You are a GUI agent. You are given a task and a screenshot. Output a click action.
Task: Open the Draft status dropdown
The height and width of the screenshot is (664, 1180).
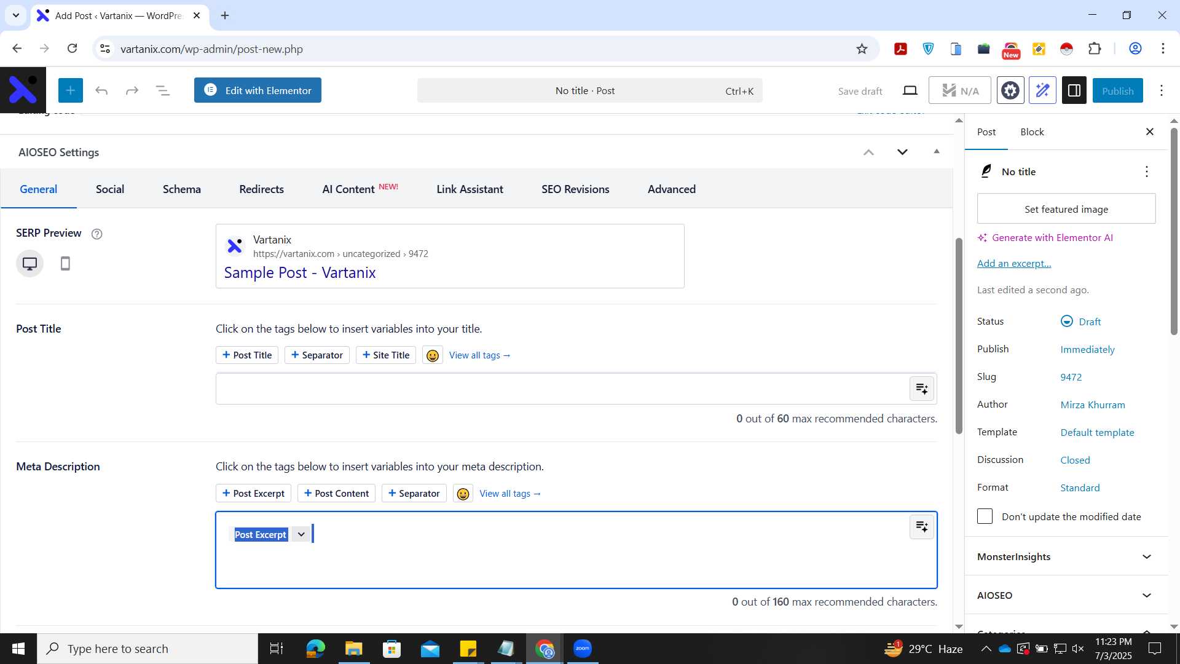pyautogui.click(x=1080, y=322)
